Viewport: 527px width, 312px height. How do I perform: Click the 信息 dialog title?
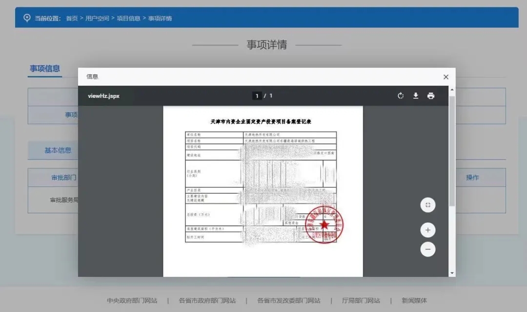click(92, 77)
